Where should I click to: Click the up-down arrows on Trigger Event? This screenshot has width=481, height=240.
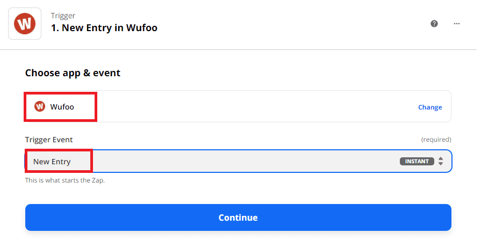pos(441,161)
